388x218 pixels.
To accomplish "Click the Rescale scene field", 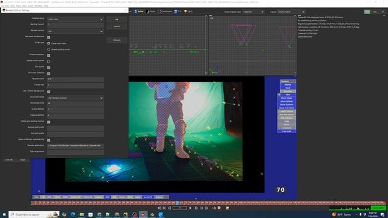I will [x=75, y=79].
